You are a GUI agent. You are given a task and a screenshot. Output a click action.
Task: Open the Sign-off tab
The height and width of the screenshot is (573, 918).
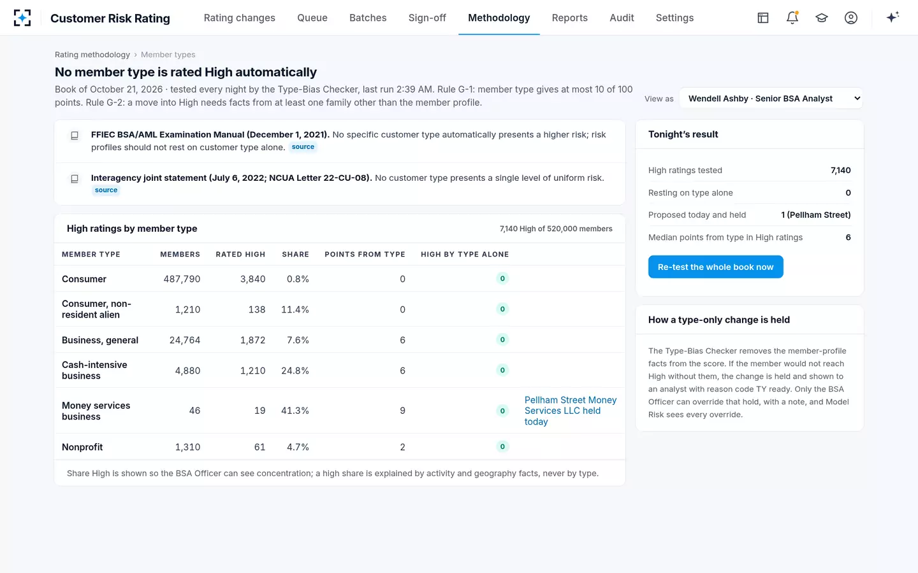(x=427, y=18)
